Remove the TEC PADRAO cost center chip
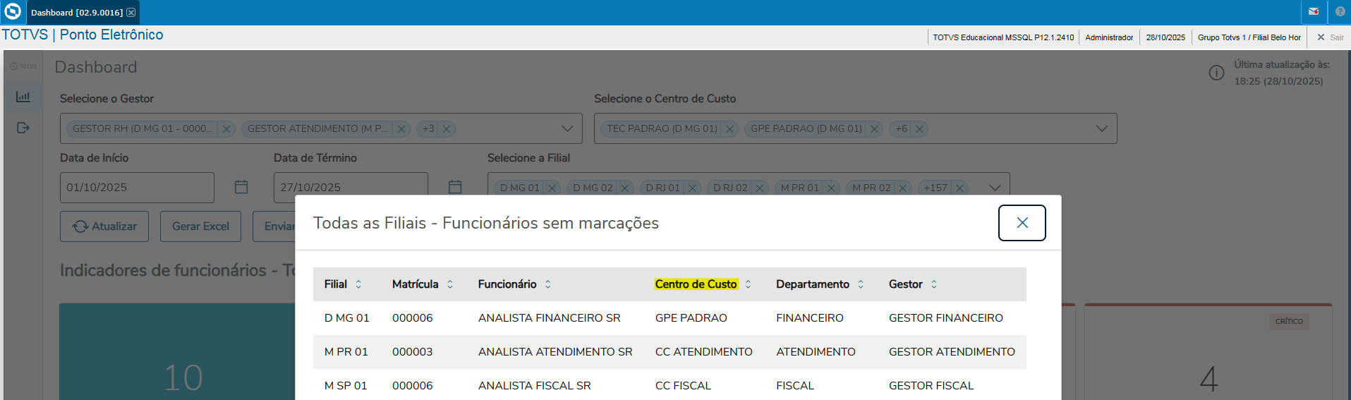The image size is (1351, 400). (730, 129)
